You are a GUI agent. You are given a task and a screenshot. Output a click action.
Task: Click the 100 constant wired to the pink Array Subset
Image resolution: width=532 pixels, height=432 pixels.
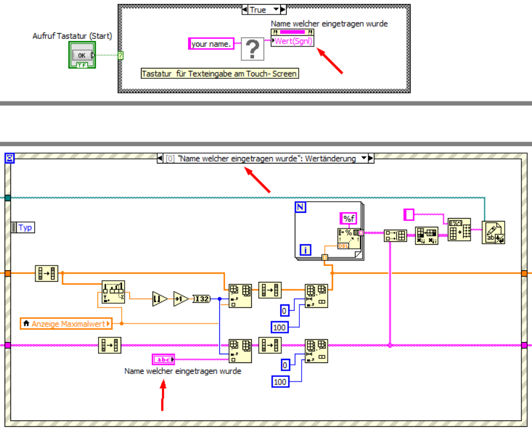[280, 382]
